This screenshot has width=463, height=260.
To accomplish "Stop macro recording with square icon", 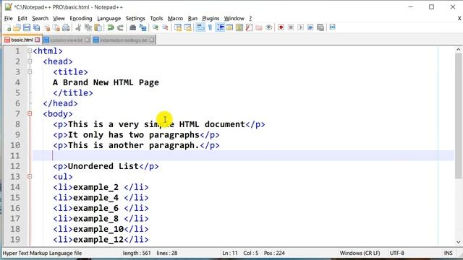I will pos(291,27).
